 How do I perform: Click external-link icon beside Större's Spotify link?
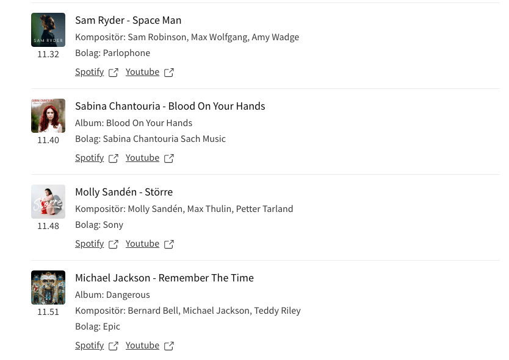tap(114, 244)
